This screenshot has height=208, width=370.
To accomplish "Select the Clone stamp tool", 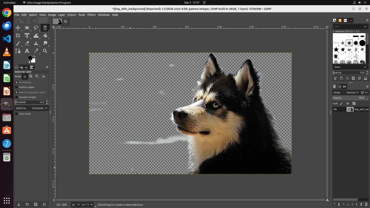I will [x=36, y=43].
